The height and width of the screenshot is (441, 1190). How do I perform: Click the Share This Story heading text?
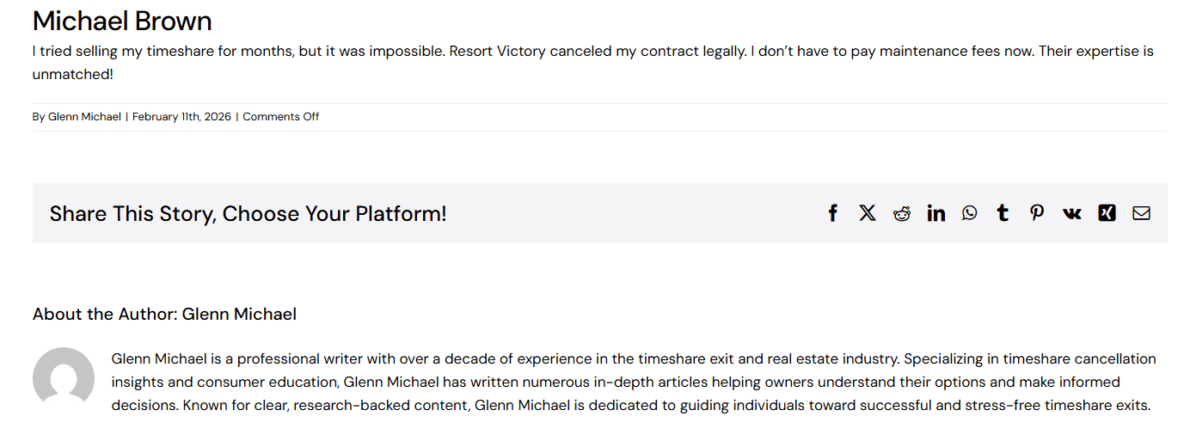248,214
